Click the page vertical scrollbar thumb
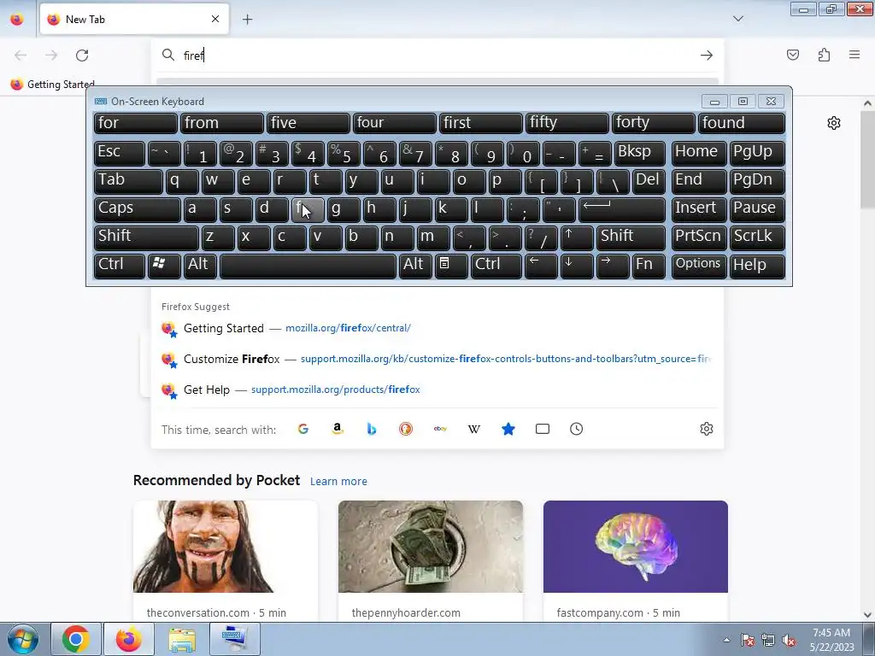Screen dimensions: 875x656 point(867,160)
